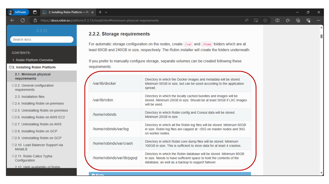
Task: Select the Installing Robin Platform browser tab
Action: (68, 12)
